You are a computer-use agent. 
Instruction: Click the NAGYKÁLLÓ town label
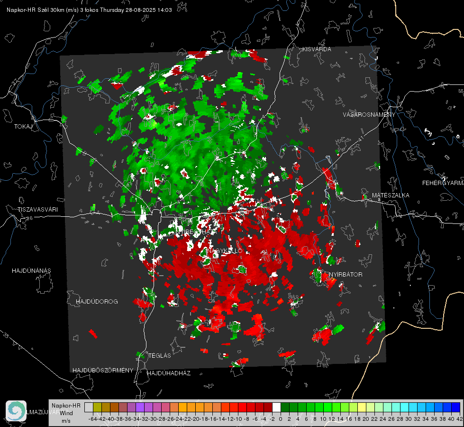224,251
